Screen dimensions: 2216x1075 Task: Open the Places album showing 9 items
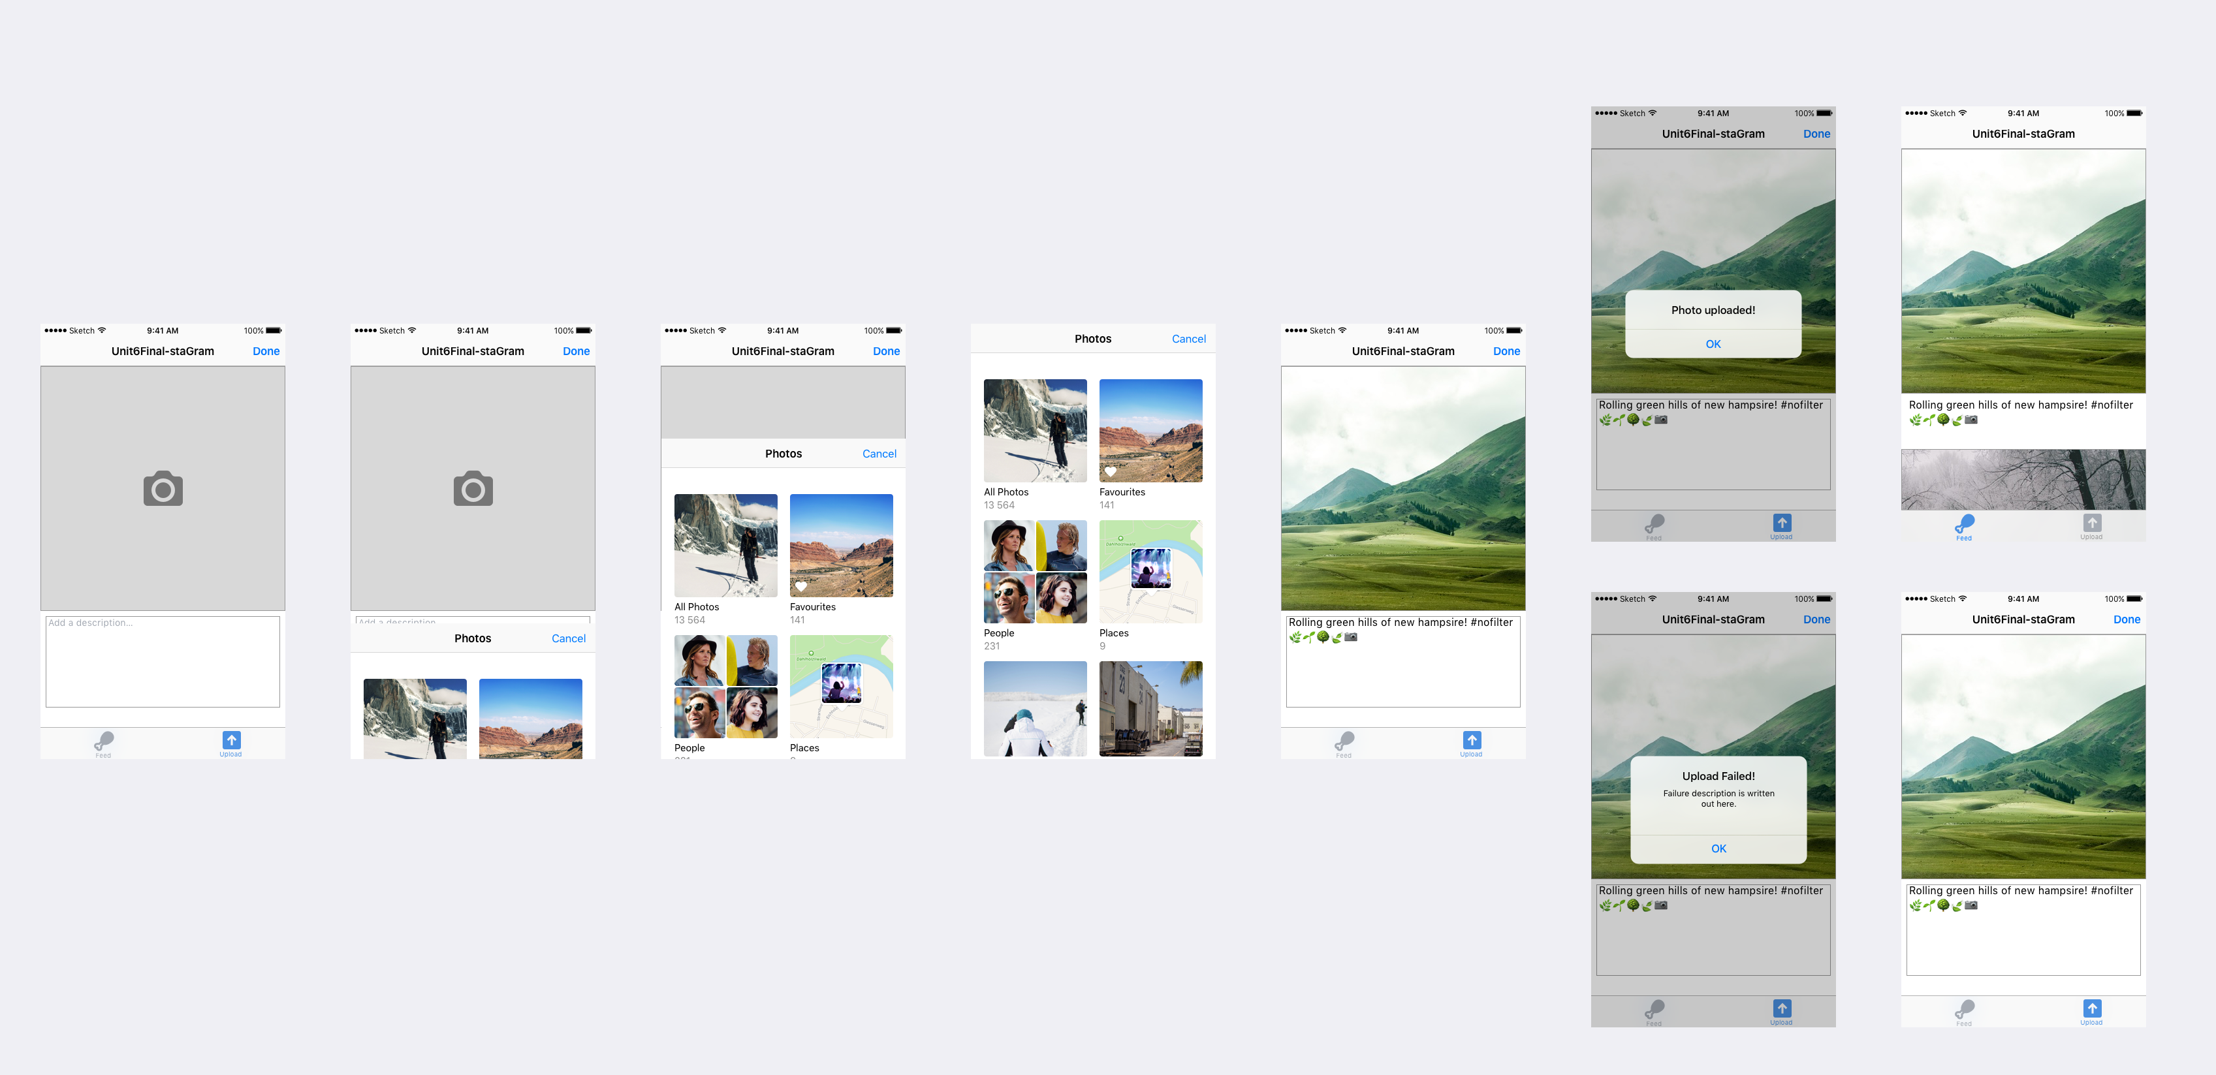pyautogui.click(x=1150, y=572)
